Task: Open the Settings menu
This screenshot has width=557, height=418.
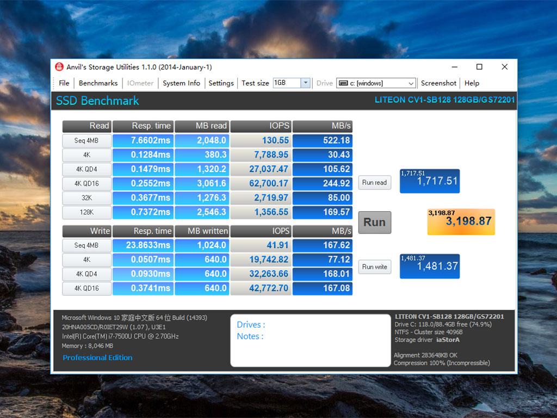Action: 221,83
